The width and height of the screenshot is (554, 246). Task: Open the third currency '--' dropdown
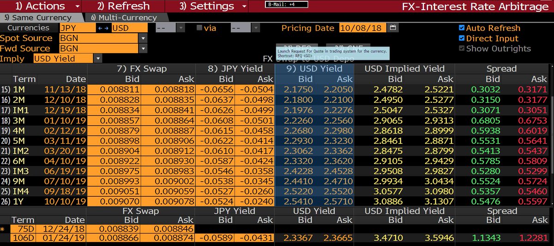(181, 28)
